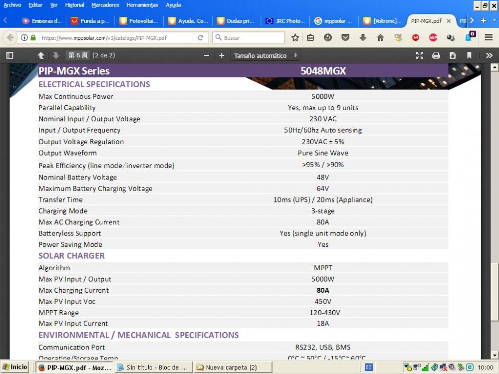Screen dimensions: 499x374
Task: Open the Firefox hamburger menu
Action: (489, 37)
